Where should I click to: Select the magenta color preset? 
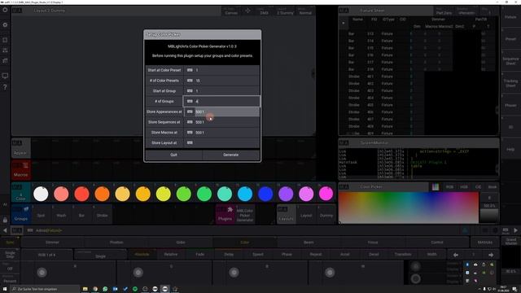pos(326,194)
